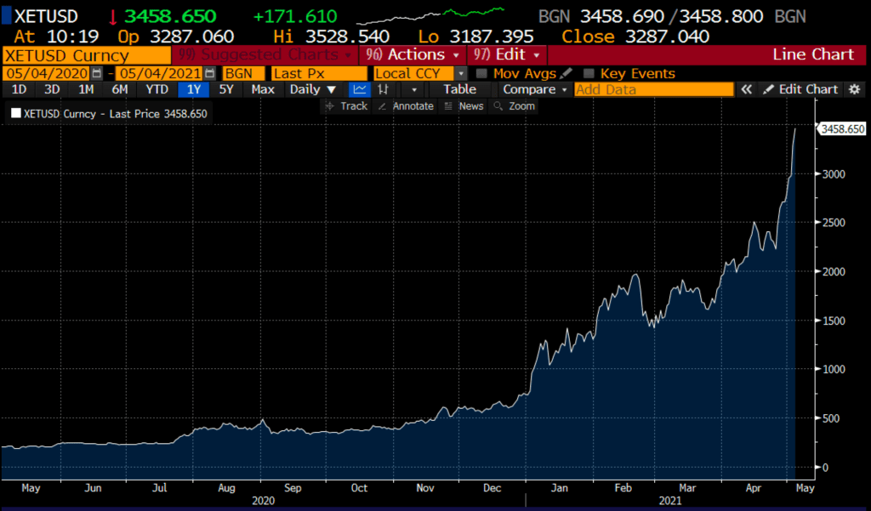Screen dimensions: 871x511
Task: Switch to Table view
Action: pos(459,89)
